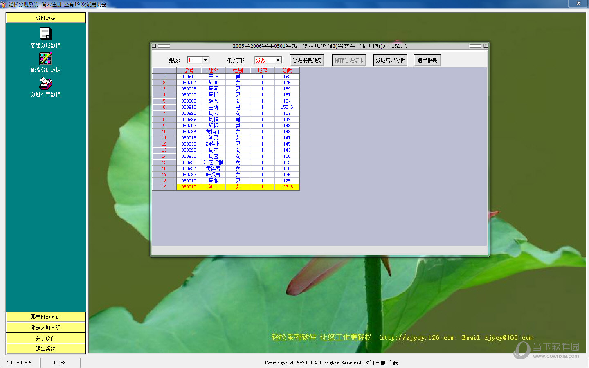Select the 限定班数分班 sidebar tab
Image resolution: width=589 pixels, height=368 pixels.
click(46, 317)
